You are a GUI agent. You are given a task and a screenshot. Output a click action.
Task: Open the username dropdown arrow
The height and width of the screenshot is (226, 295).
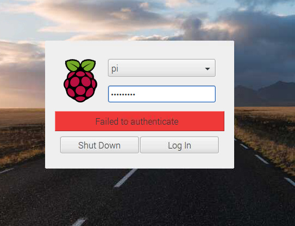(x=208, y=69)
